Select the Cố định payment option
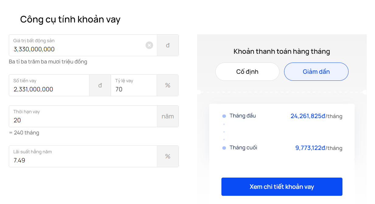This screenshot has height=204, width=375. click(x=247, y=72)
